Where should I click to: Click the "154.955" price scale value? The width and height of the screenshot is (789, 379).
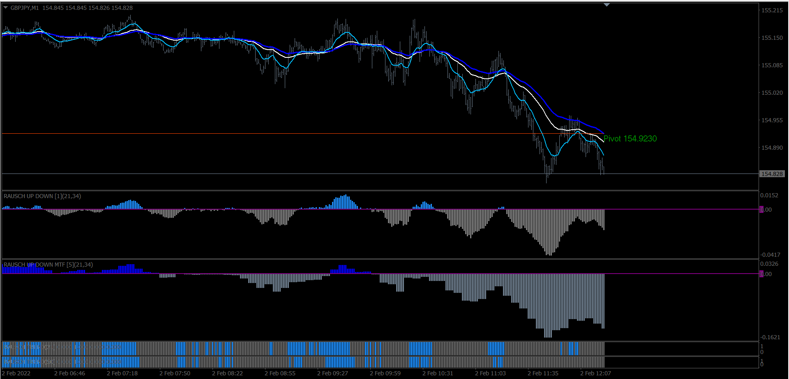(x=772, y=120)
